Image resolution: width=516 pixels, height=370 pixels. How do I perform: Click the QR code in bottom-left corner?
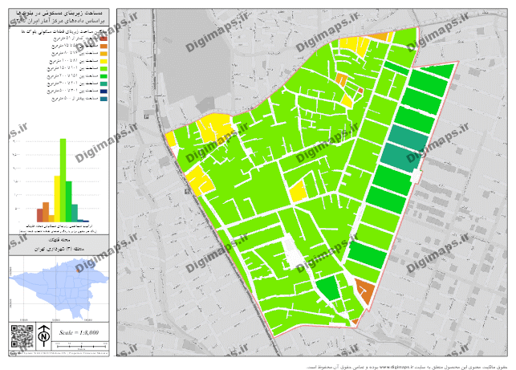(21, 335)
